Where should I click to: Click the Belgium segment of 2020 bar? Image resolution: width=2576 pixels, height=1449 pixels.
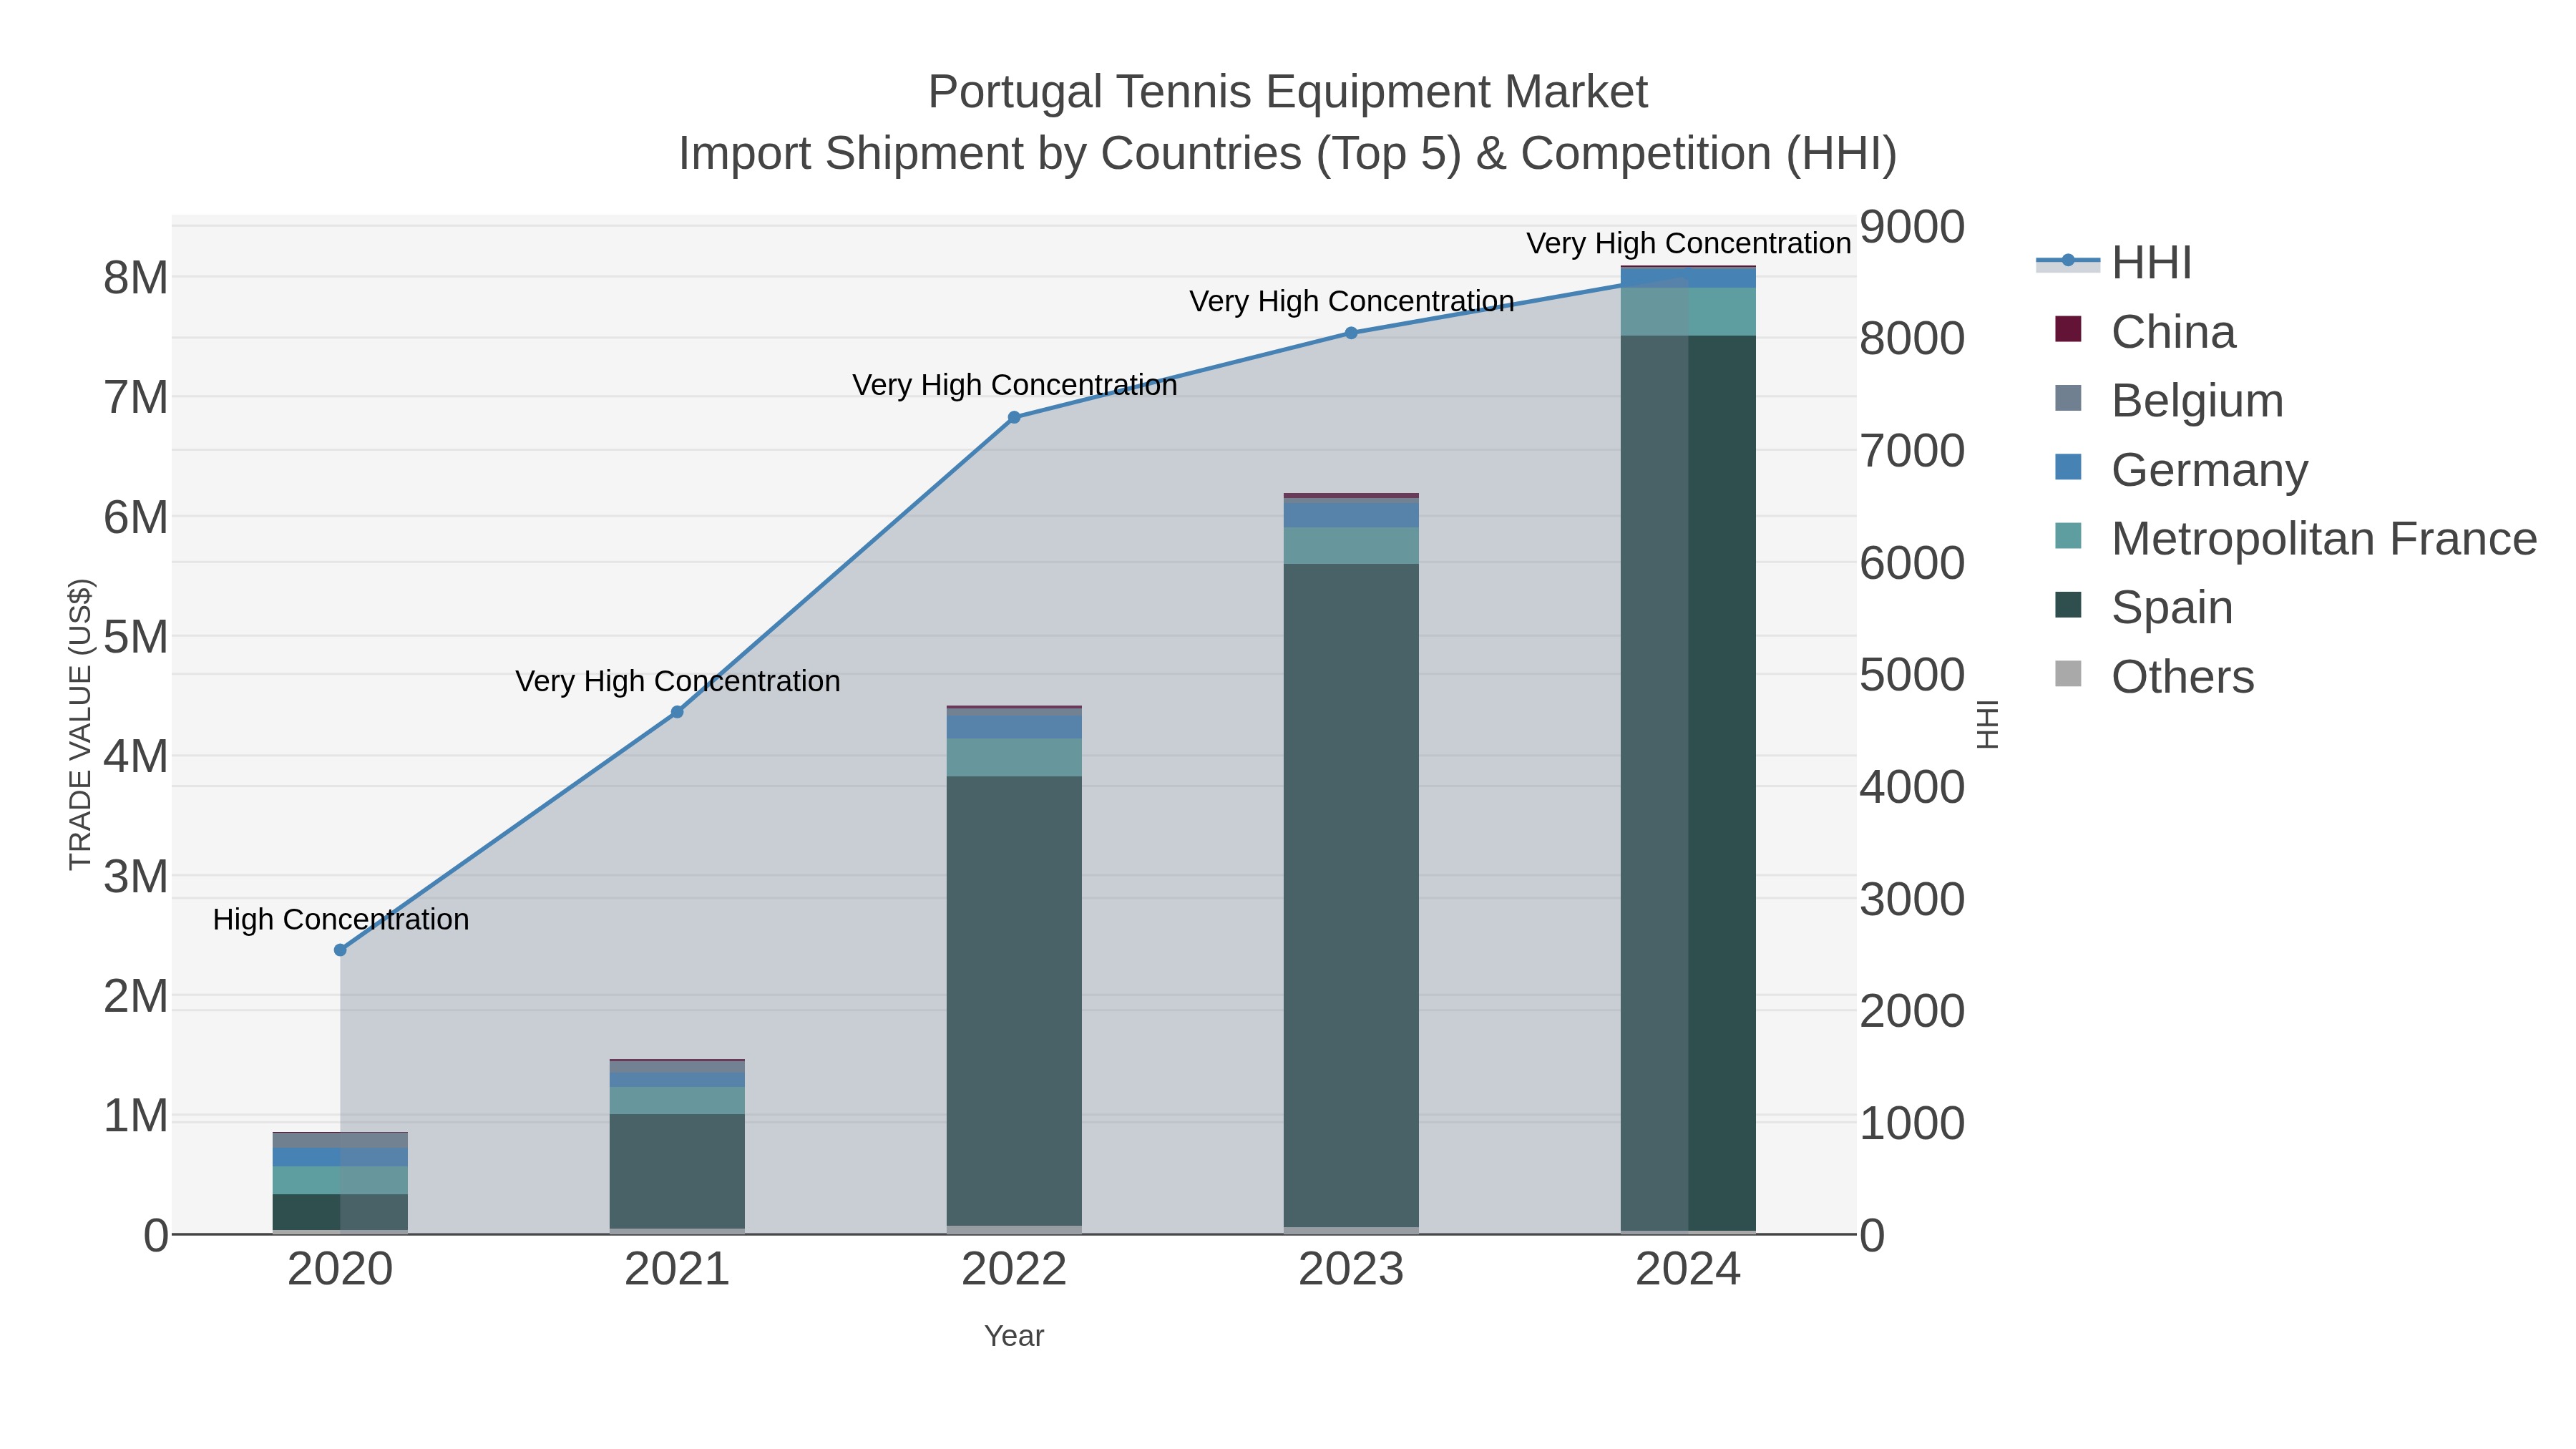pos(340,1141)
